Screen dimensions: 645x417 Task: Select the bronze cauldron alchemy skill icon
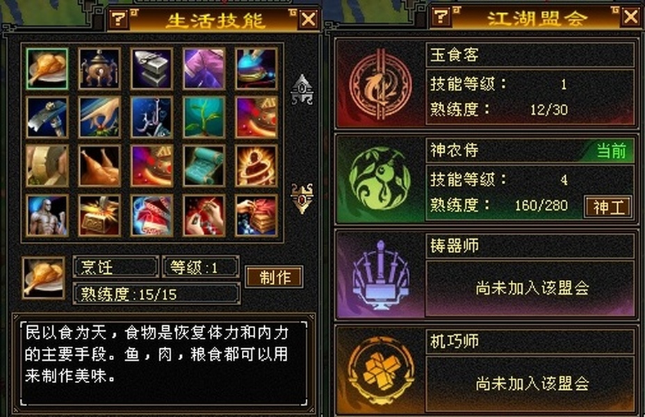tap(99, 69)
